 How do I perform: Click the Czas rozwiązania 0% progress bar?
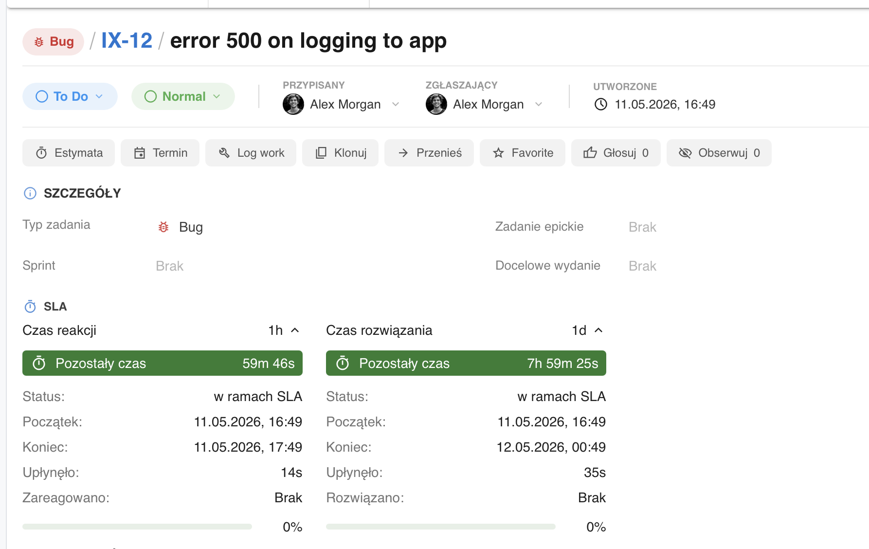(x=441, y=527)
